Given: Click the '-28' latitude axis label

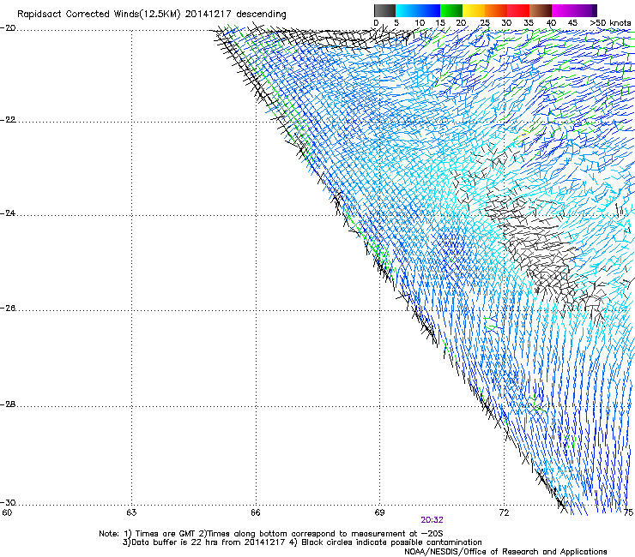Looking at the screenshot, I should tap(8, 404).
